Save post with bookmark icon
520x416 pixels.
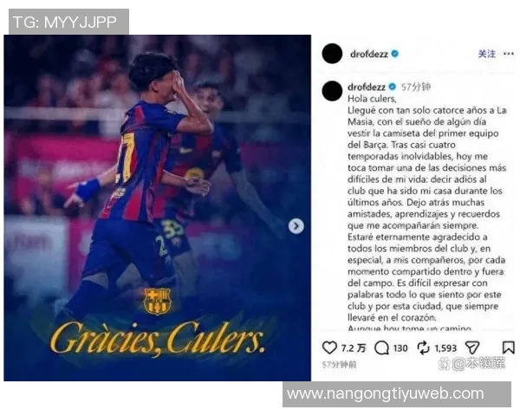coord(508,348)
